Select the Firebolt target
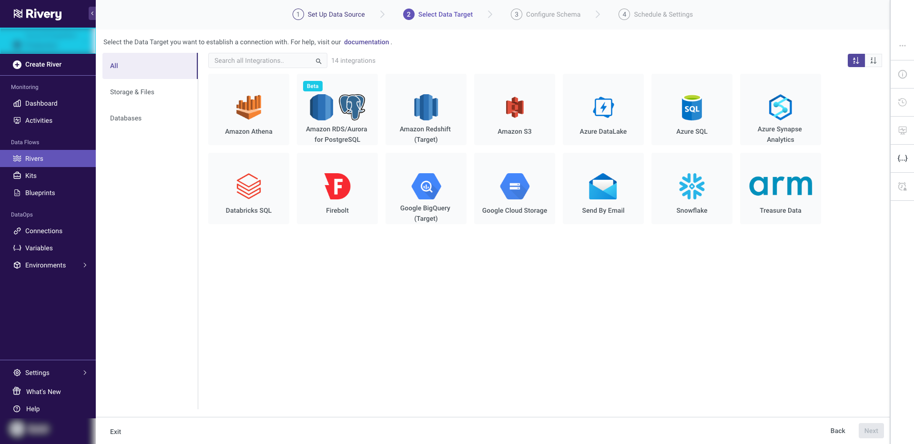 pyautogui.click(x=337, y=188)
